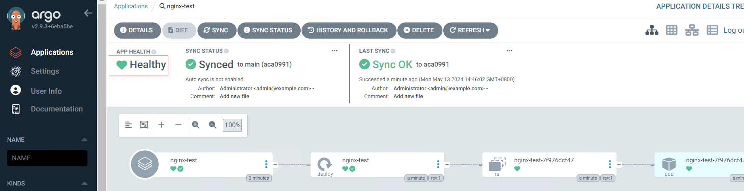
Task: Click the zoom out magnifier icon
Action: (x=213, y=125)
